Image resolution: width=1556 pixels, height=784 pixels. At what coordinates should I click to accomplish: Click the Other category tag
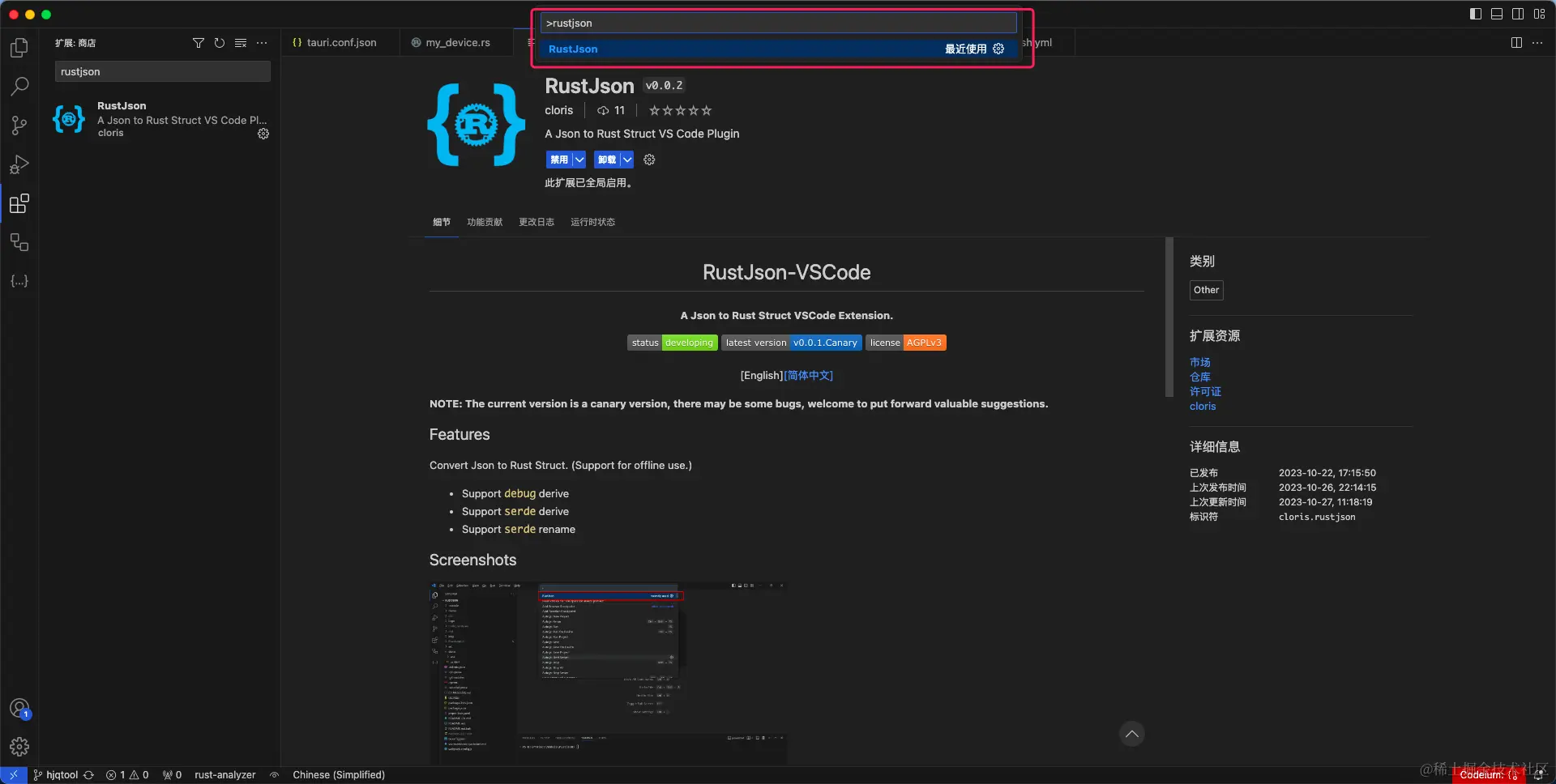point(1206,290)
